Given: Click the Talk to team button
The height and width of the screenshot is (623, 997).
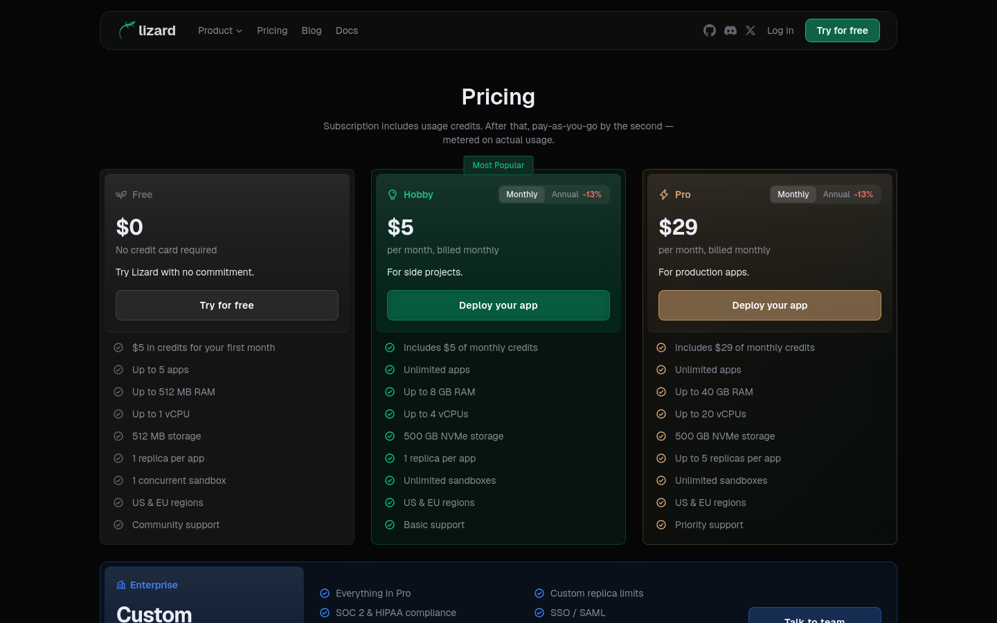Looking at the screenshot, I should [x=815, y=615].
